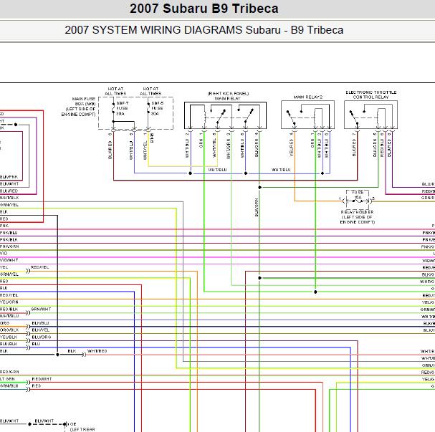The width and height of the screenshot is (435, 432).
Task: Click the 'GRN/WHT' wire label beside the RED/BLK splice
Action: [41, 309]
